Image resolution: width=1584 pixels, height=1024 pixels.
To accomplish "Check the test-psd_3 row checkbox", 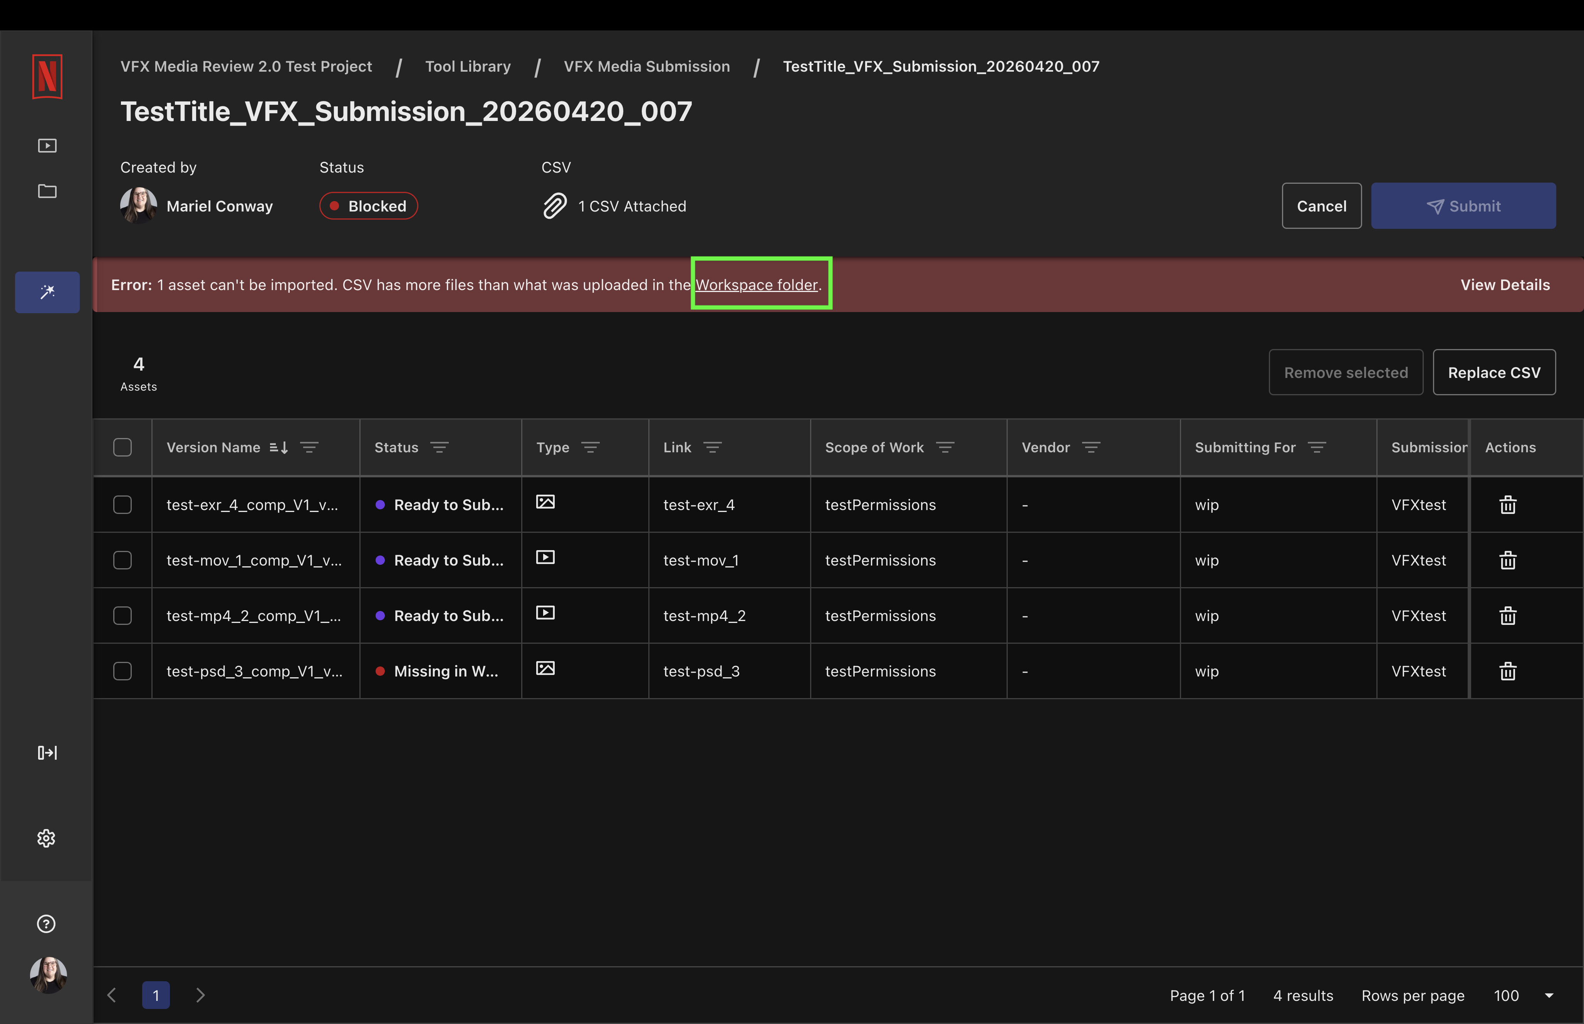I will point(122,671).
